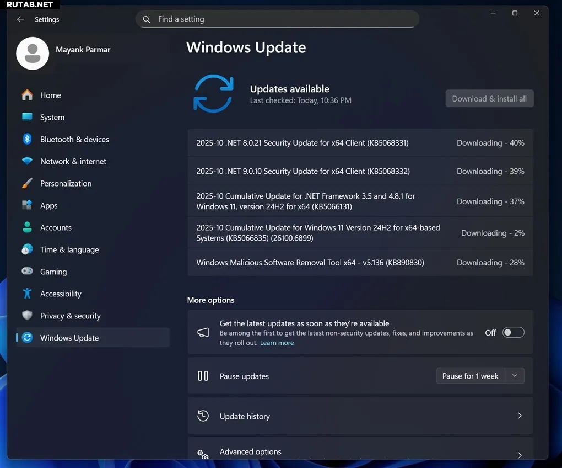Viewport: 562px width, 468px height.
Task: Click the Bluetooth & devices icon in sidebar
Action: pyautogui.click(x=27, y=139)
